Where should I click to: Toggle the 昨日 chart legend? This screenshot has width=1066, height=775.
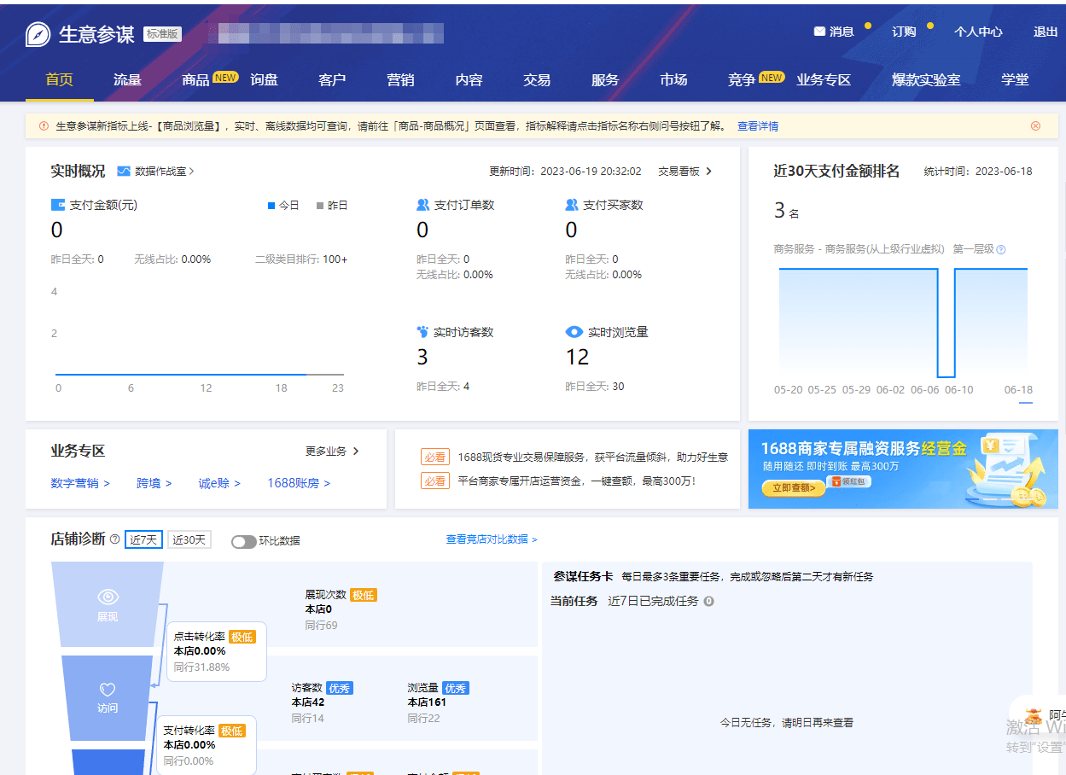[332, 206]
